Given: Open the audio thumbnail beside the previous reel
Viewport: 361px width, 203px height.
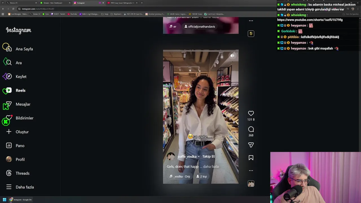Looking at the screenshot, I should pos(251,34).
